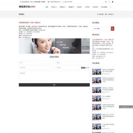Focus the phone number input field
133x133 pixels.
36,68
